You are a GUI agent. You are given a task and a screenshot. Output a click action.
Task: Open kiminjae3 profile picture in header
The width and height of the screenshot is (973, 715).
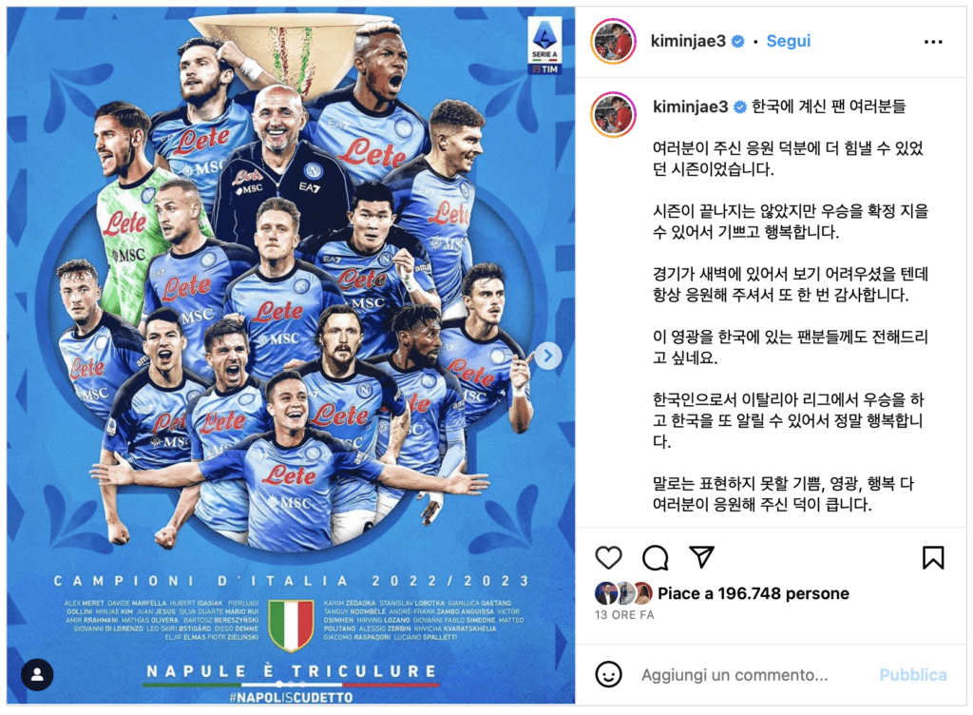click(x=613, y=42)
